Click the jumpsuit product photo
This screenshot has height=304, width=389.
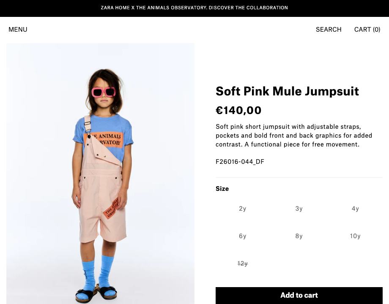(101, 174)
